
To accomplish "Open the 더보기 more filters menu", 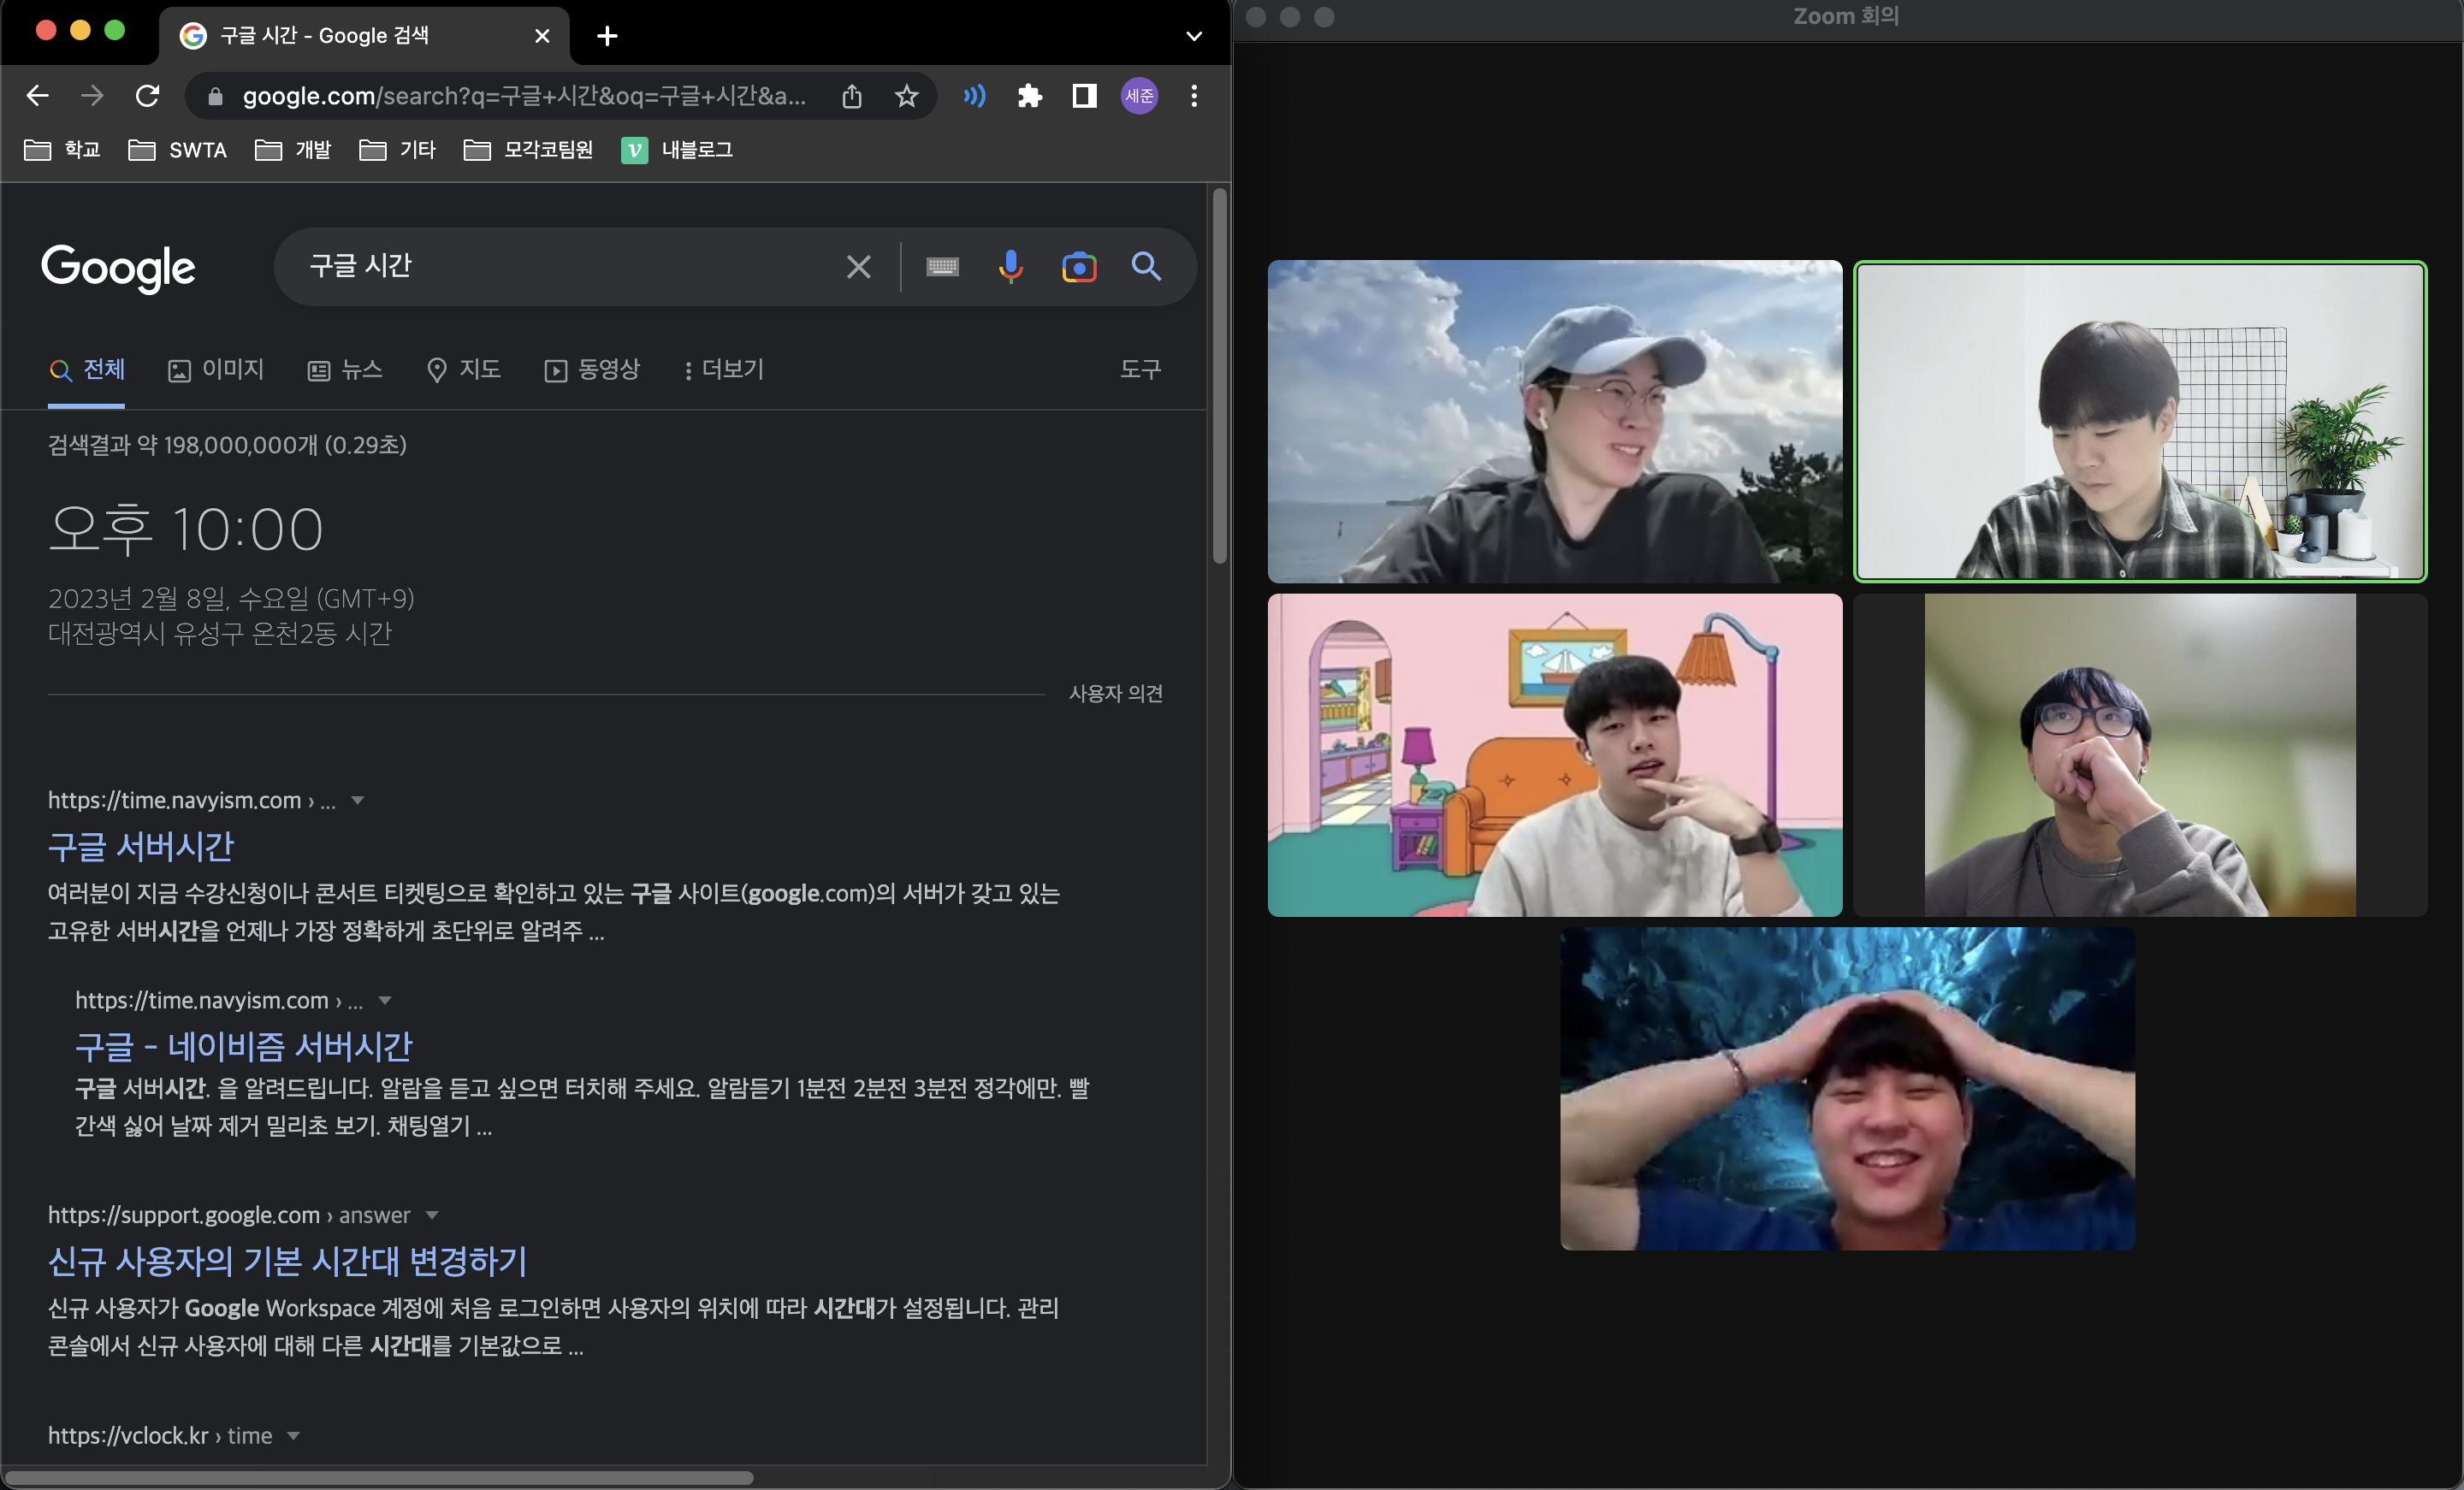I will (x=723, y=370).
